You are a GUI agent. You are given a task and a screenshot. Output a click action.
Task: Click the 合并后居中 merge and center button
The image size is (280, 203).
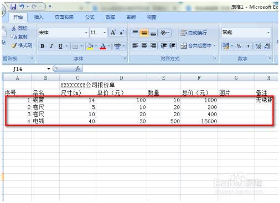(198, 46)
